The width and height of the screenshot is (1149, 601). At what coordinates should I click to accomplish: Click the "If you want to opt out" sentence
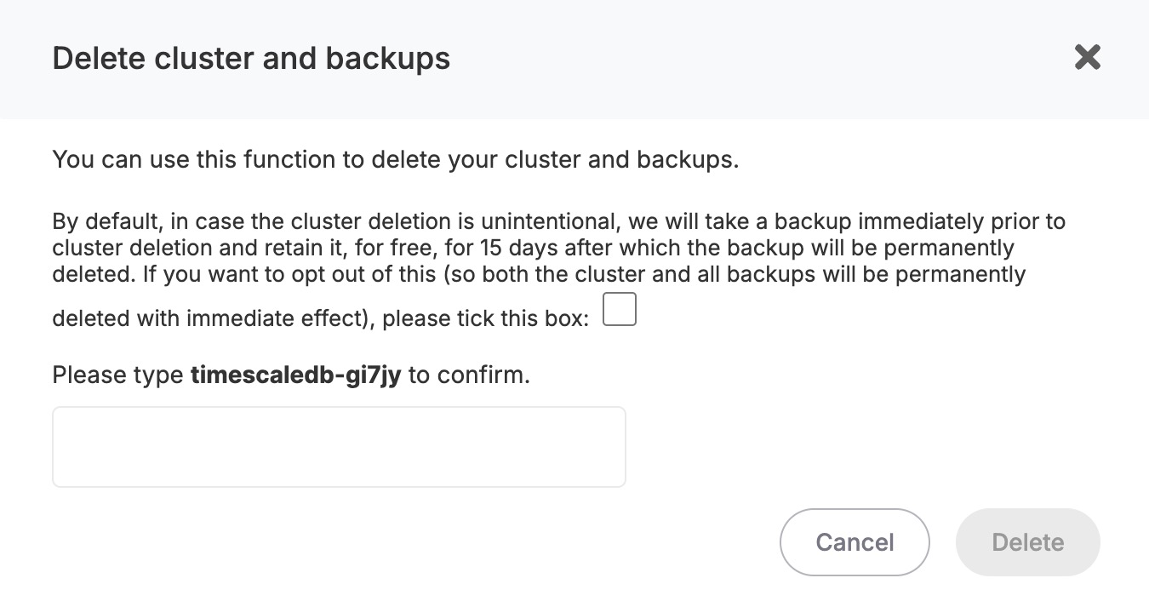(255, 275)
